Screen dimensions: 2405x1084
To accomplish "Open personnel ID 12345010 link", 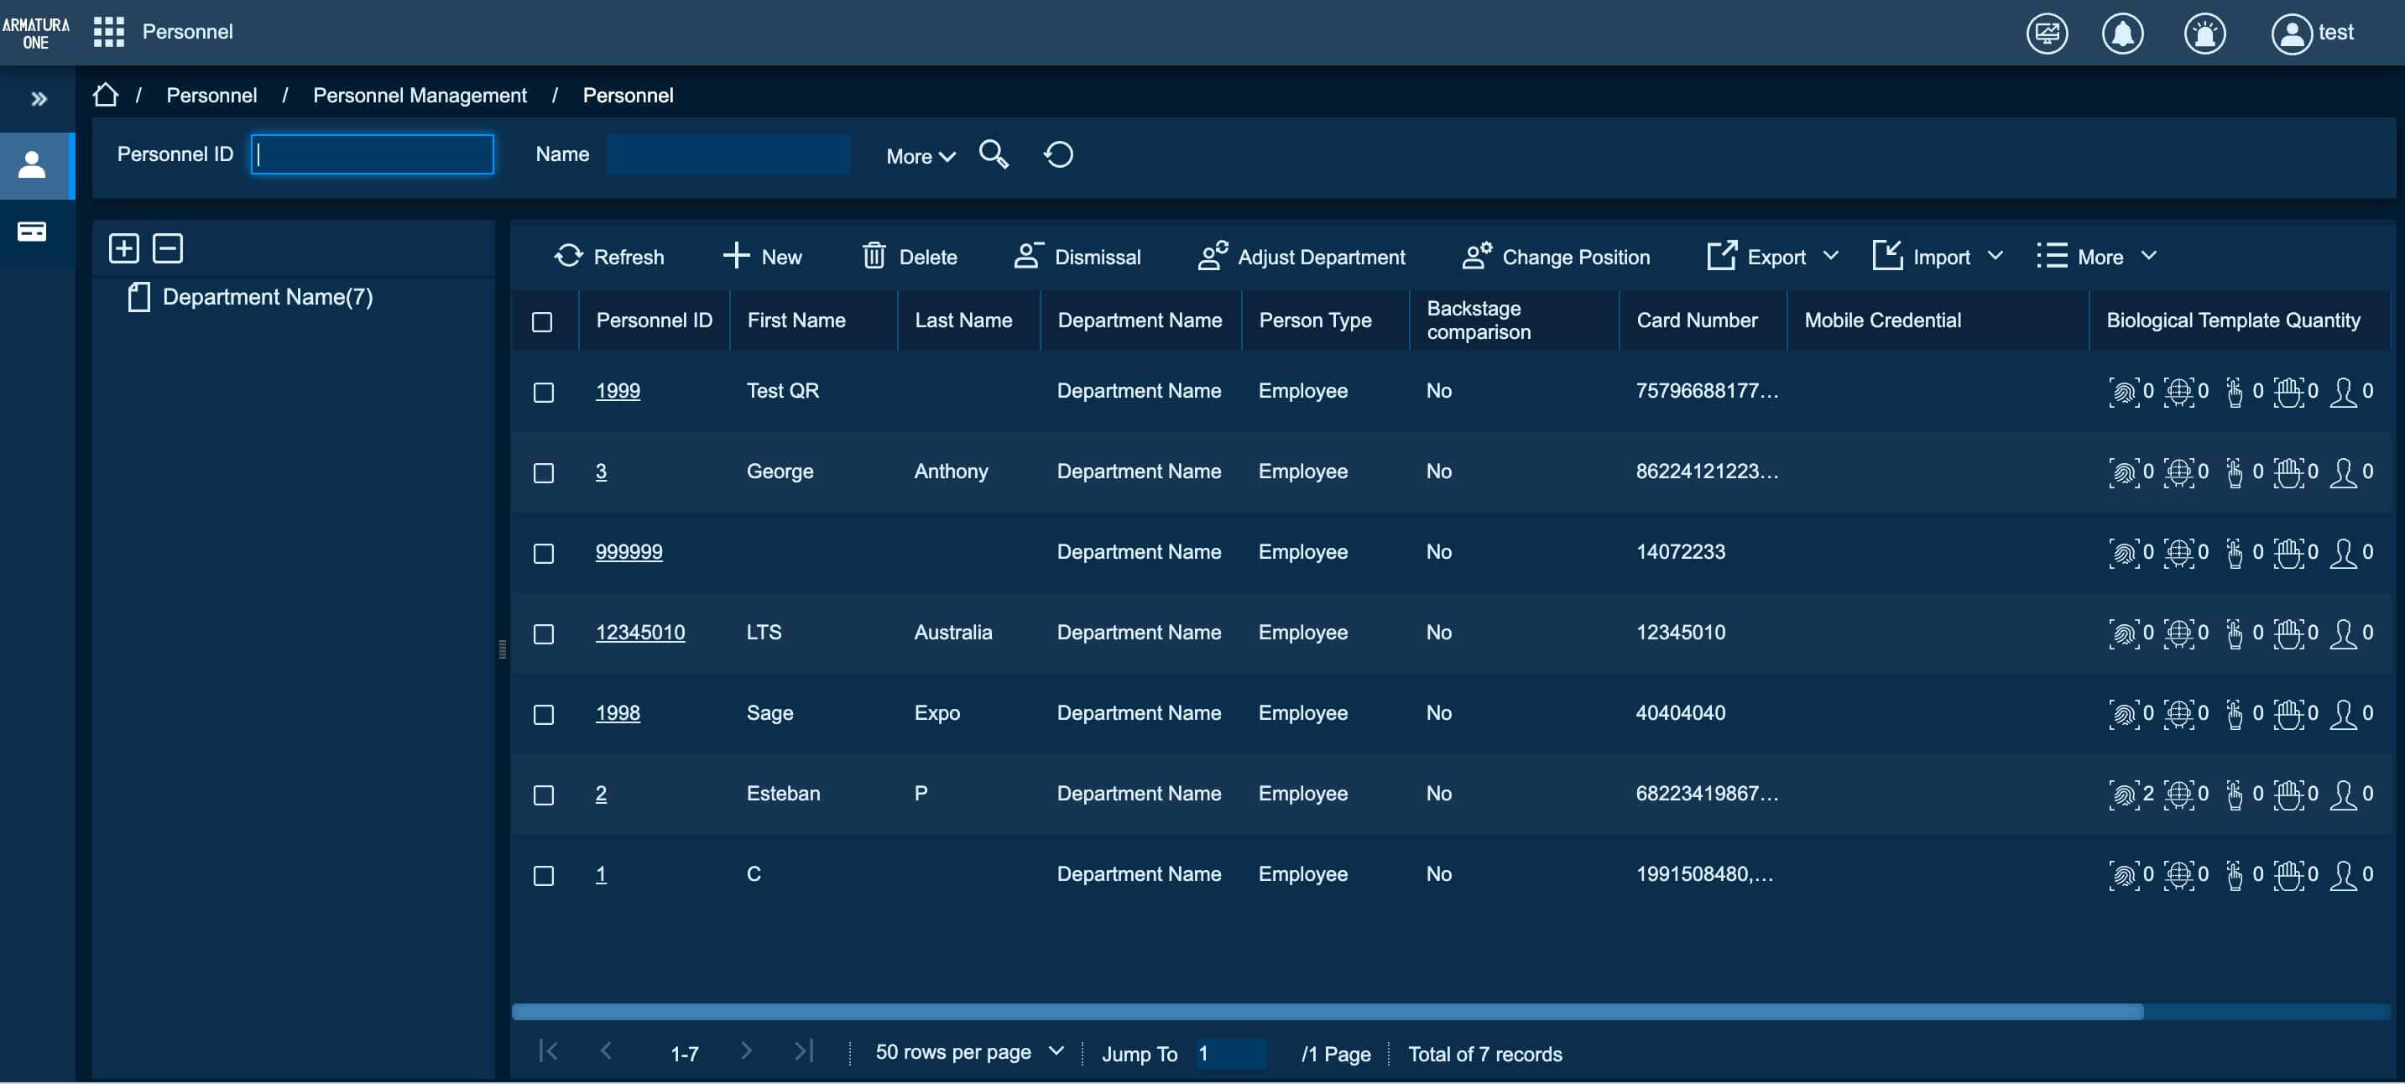I will [639, 632].
